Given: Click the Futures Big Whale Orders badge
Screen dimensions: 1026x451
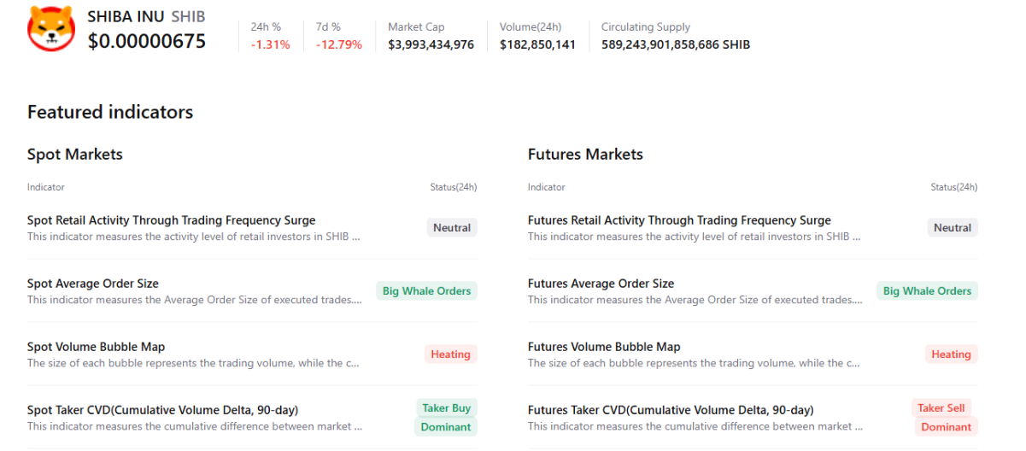Looking at the screenshot, I should pyautogui.click(x=927, y=291).
